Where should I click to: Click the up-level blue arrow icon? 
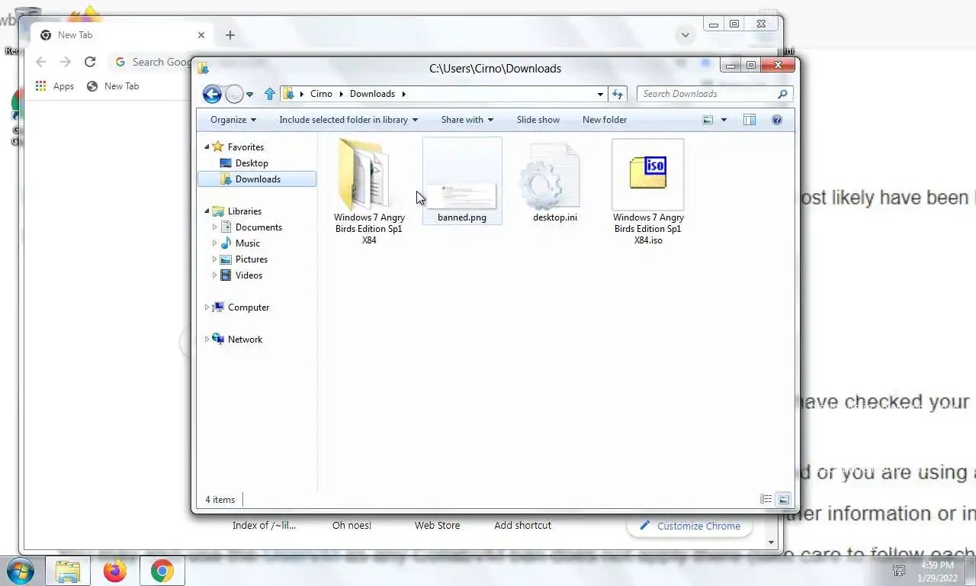[269, 94]
